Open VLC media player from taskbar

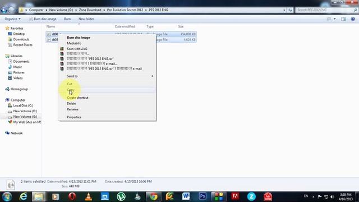tap(89, 196)
